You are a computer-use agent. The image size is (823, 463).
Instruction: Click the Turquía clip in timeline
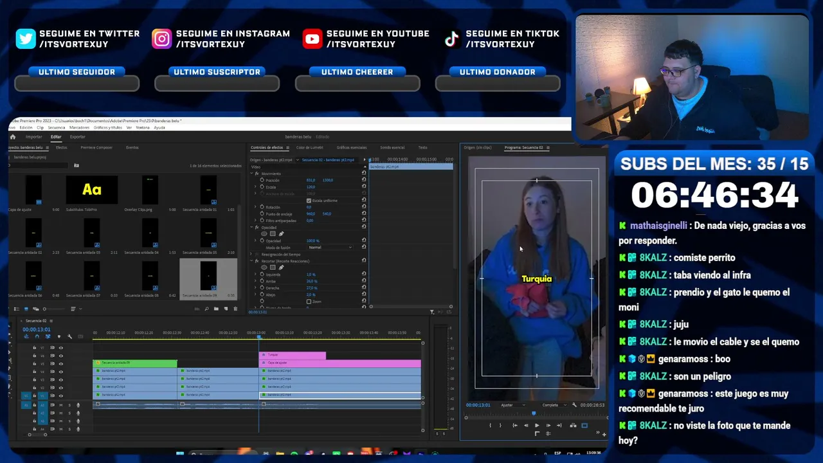click(293, 355)
